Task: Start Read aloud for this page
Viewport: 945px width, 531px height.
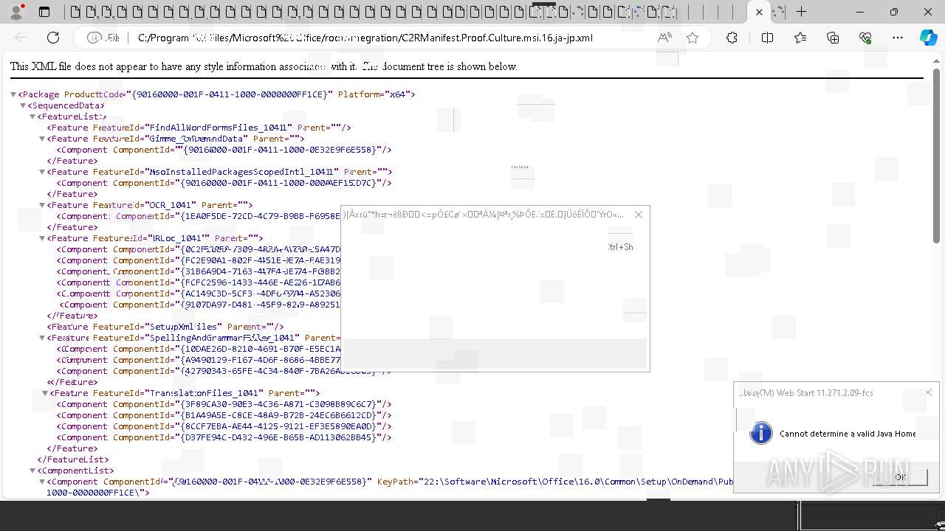Action: (x=664, y=38)
